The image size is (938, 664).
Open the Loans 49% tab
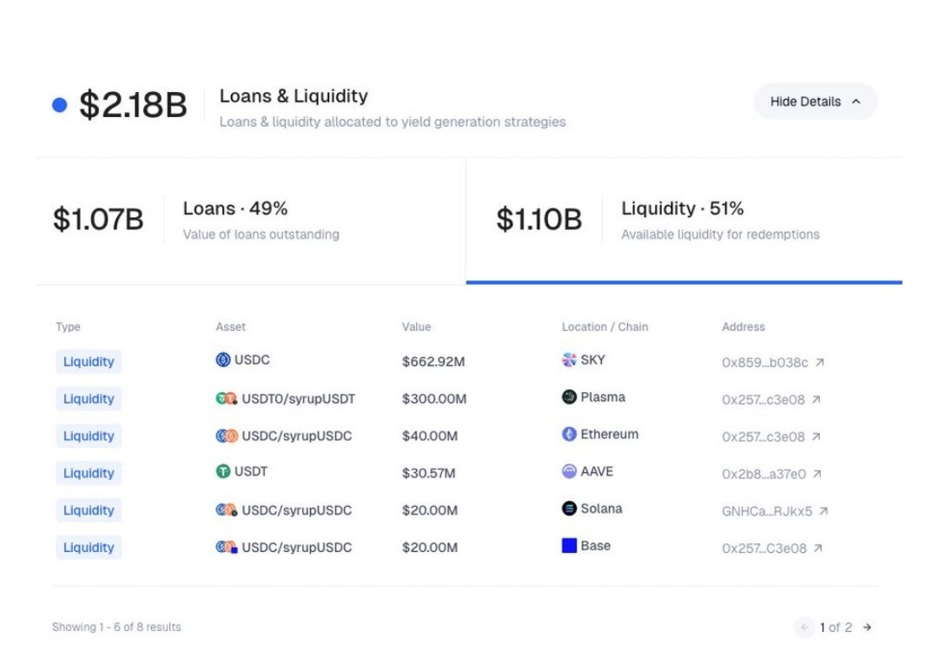(x=251, y=220)
